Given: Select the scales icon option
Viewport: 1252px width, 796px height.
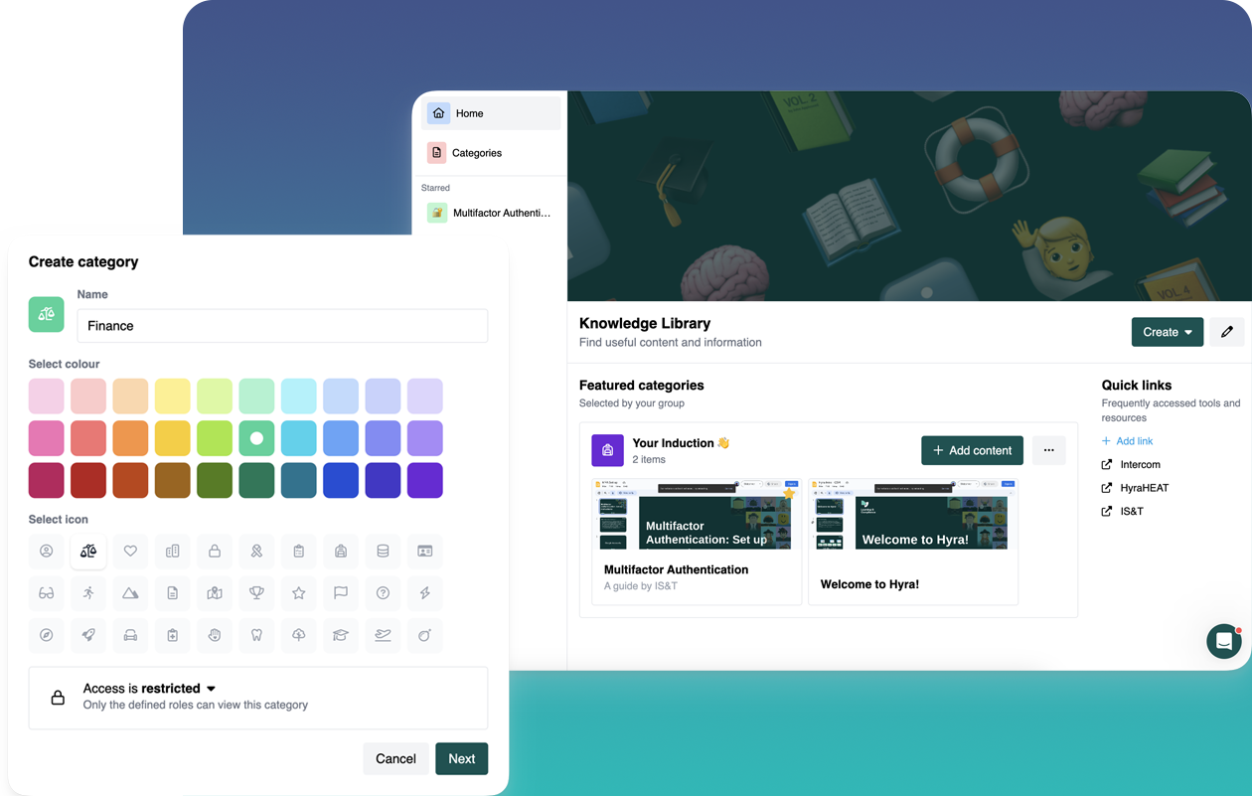Looking at the screenshot, I should coord(88,552).
